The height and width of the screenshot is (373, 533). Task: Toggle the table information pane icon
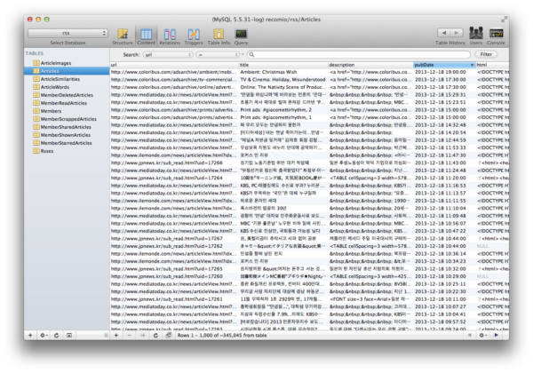tap(69, 336)
